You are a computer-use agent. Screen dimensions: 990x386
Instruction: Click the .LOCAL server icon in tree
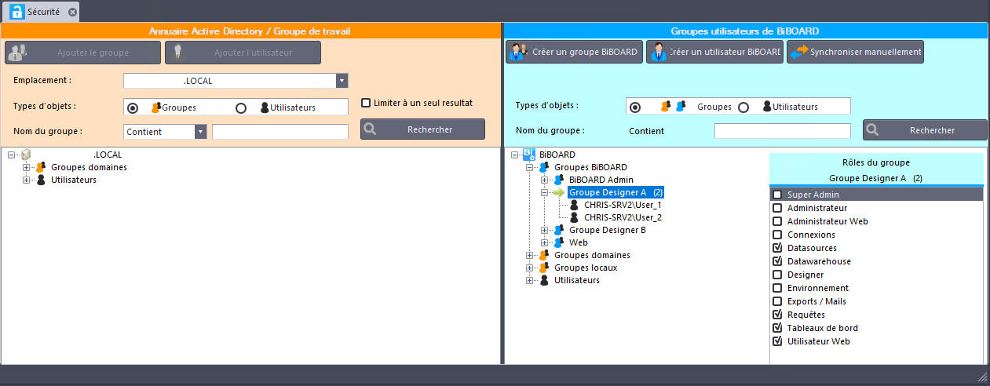pyautogui.click(x=25, y=155)
